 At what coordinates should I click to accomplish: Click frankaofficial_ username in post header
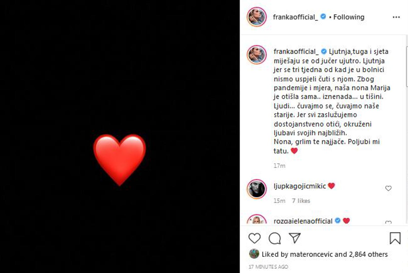pos(295,17)
